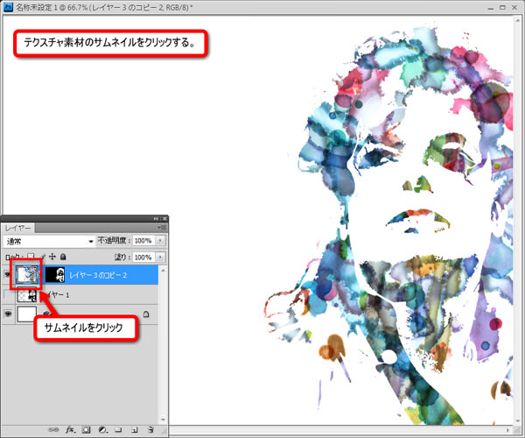Open the fx layer style menu
Screen dimensions: 525x438
70,429
